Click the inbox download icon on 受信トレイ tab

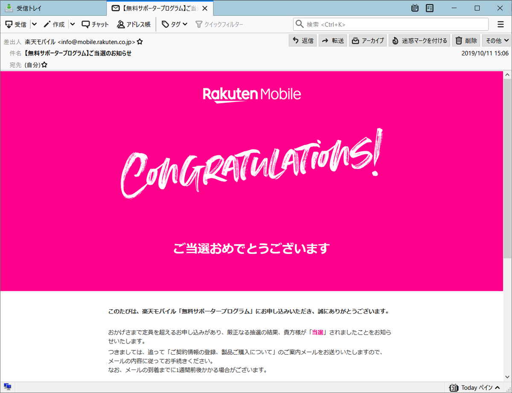[9, 8]
